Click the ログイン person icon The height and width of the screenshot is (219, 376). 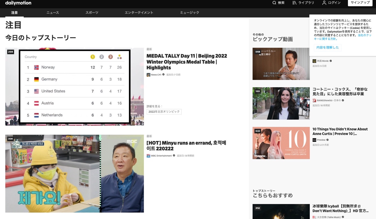tap(324, 3)
